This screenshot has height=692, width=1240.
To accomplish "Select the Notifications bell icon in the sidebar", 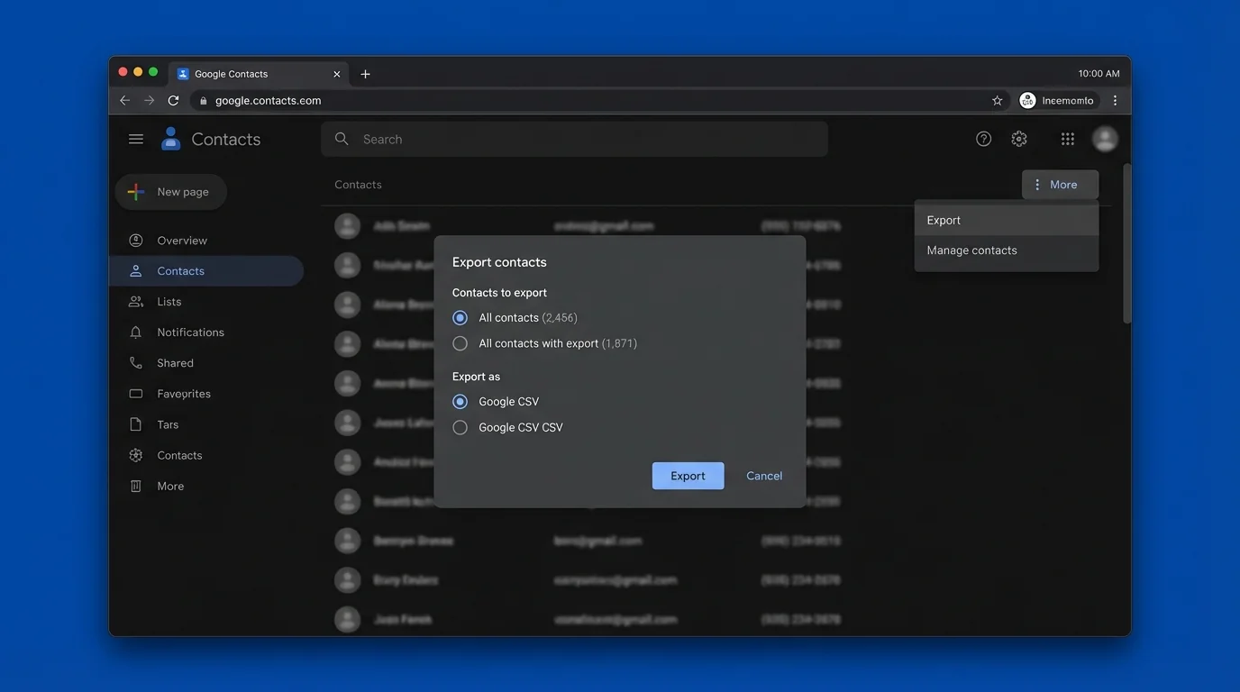I will coord(135,332).
